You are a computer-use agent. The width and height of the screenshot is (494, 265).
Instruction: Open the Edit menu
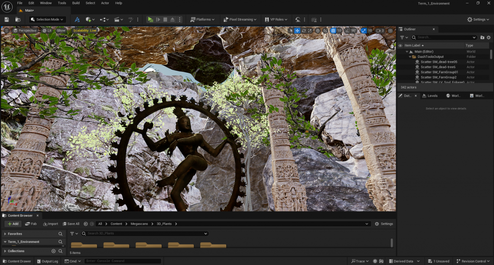click(x=31, y=3)
